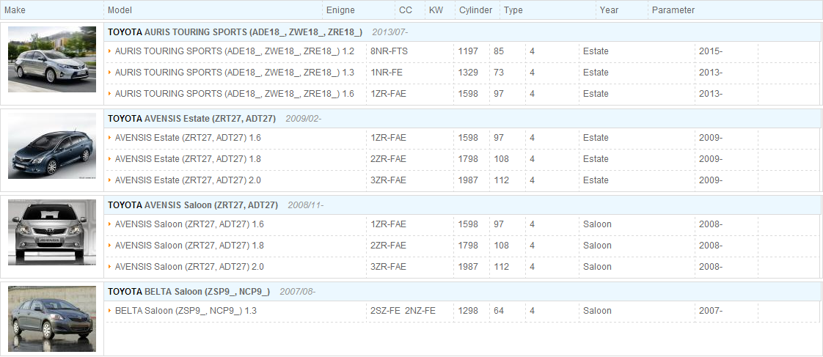Click the 64 power value
This screenshot has width=823, height=357.
point(499,311)
